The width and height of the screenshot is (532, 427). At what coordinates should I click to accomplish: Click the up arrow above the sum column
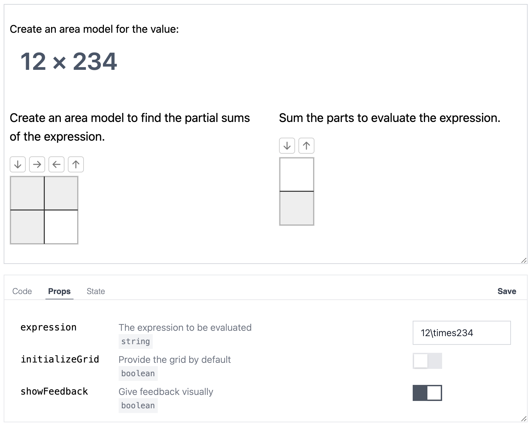(x=306, y=146)
